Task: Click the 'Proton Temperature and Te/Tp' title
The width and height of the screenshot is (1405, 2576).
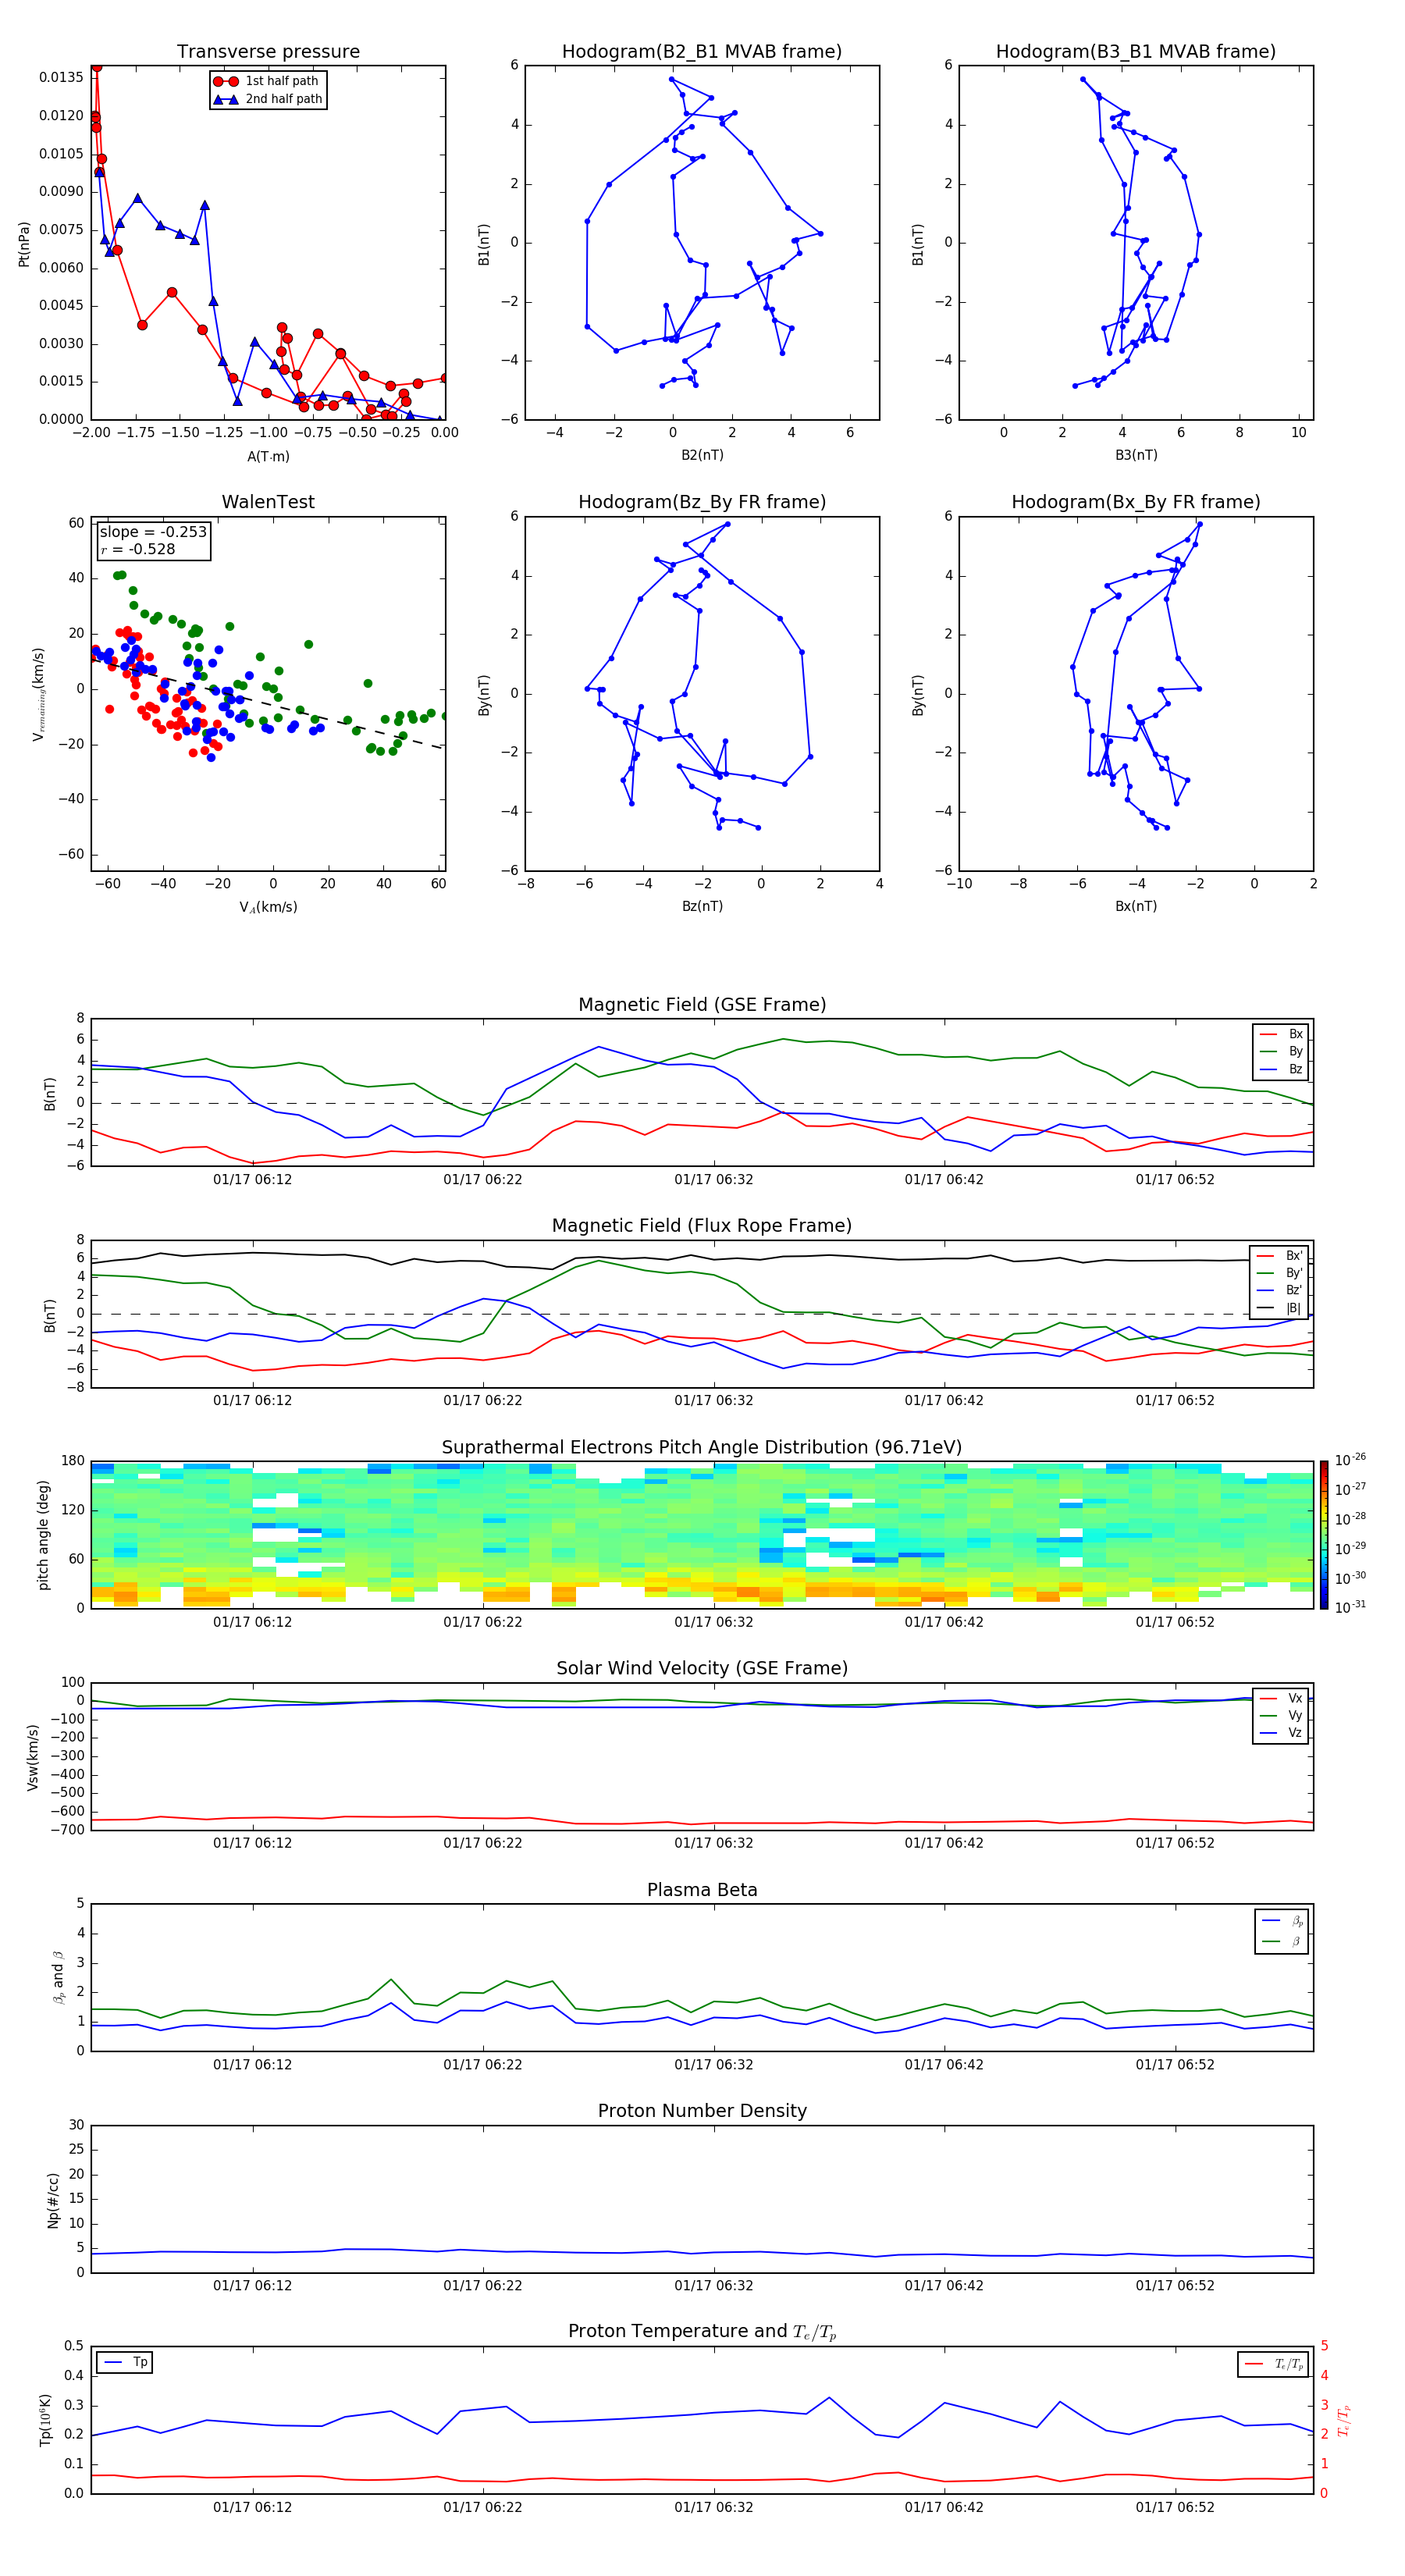Action: (702, 2332)
